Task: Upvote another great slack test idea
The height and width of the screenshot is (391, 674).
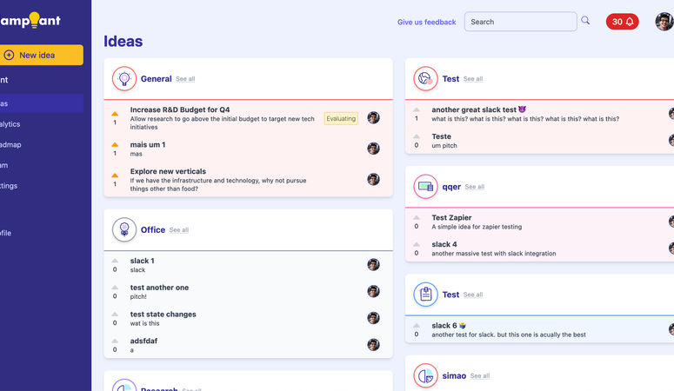Action: pos(416,109)
